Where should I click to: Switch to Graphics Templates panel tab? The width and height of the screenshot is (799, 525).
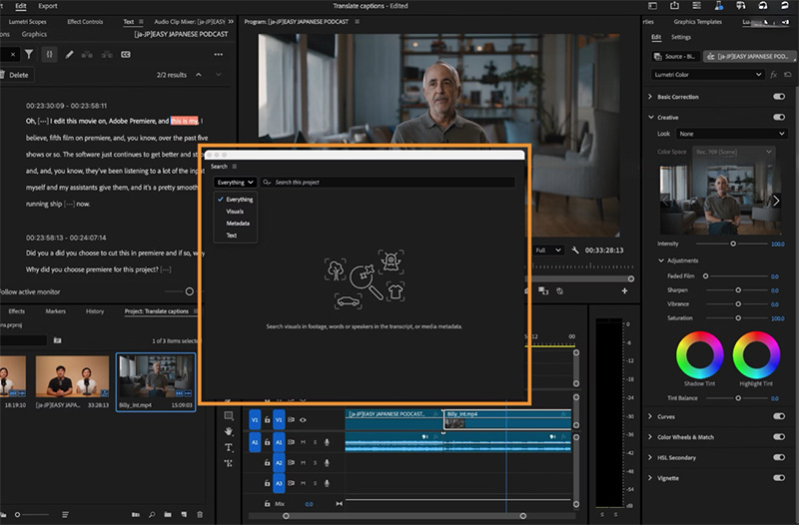coord(697,21)
